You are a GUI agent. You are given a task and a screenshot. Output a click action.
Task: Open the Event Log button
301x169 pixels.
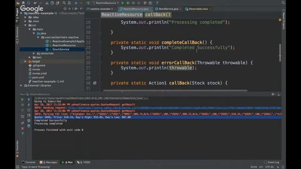(x=272, y=162)
